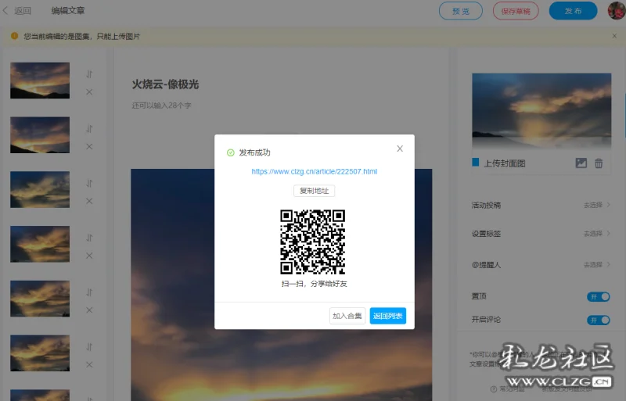Close the 发布成功 dialog

[x=400, y=149]
